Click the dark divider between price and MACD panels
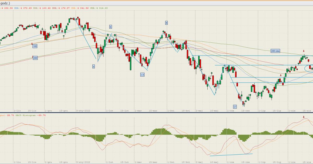The height and width of the screenshot is (164, 313). tap(156, 112)
